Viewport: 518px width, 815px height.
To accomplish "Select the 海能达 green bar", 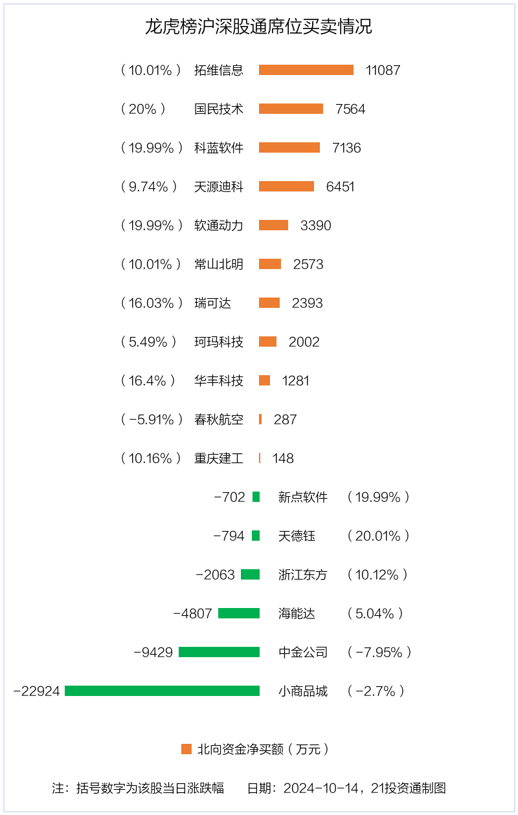I will point(239,613).
